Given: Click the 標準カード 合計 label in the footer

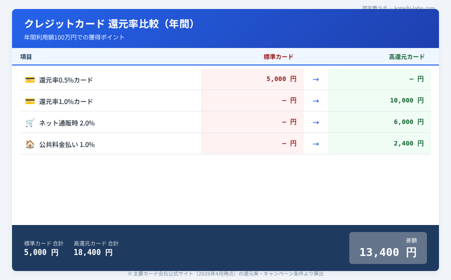Looking at the screenshot, I should 44,243.
